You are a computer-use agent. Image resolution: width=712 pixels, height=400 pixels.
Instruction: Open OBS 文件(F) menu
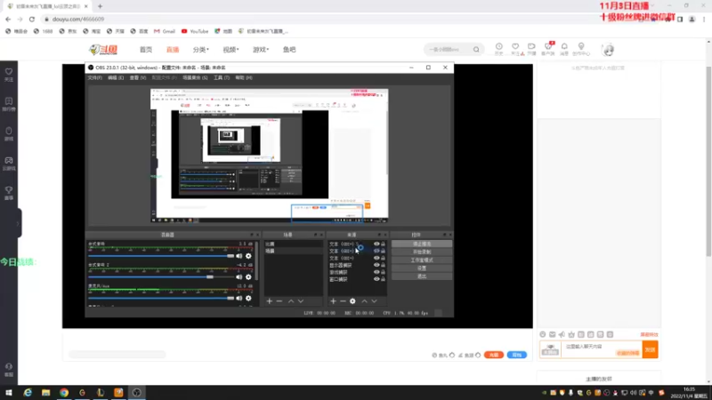point(94,78)
